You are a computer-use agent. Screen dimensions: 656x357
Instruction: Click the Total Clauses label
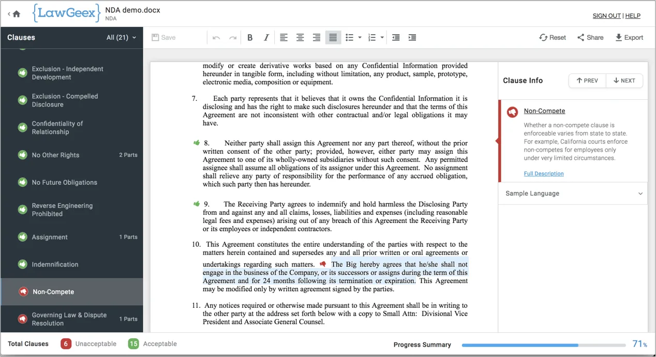click(28, 344)
